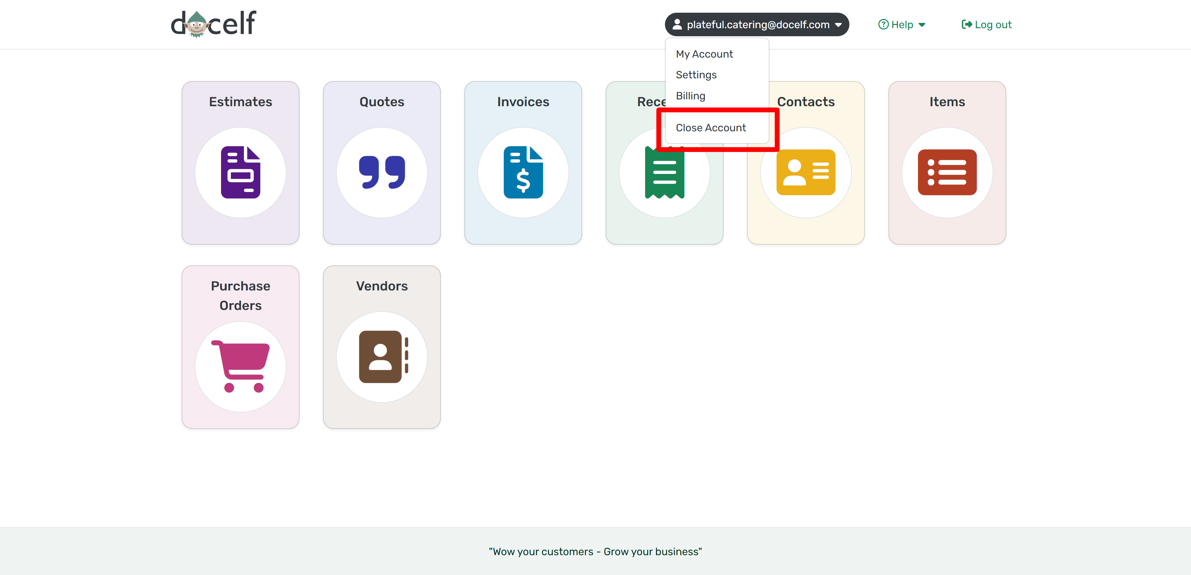Open the green Receipts icon
This screenshot has width=1191, height=575.
point(664,172)
